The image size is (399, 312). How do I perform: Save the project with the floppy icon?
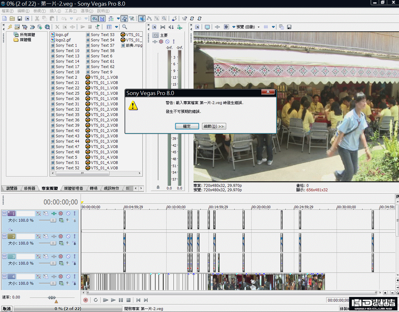[x=20, y=19]
